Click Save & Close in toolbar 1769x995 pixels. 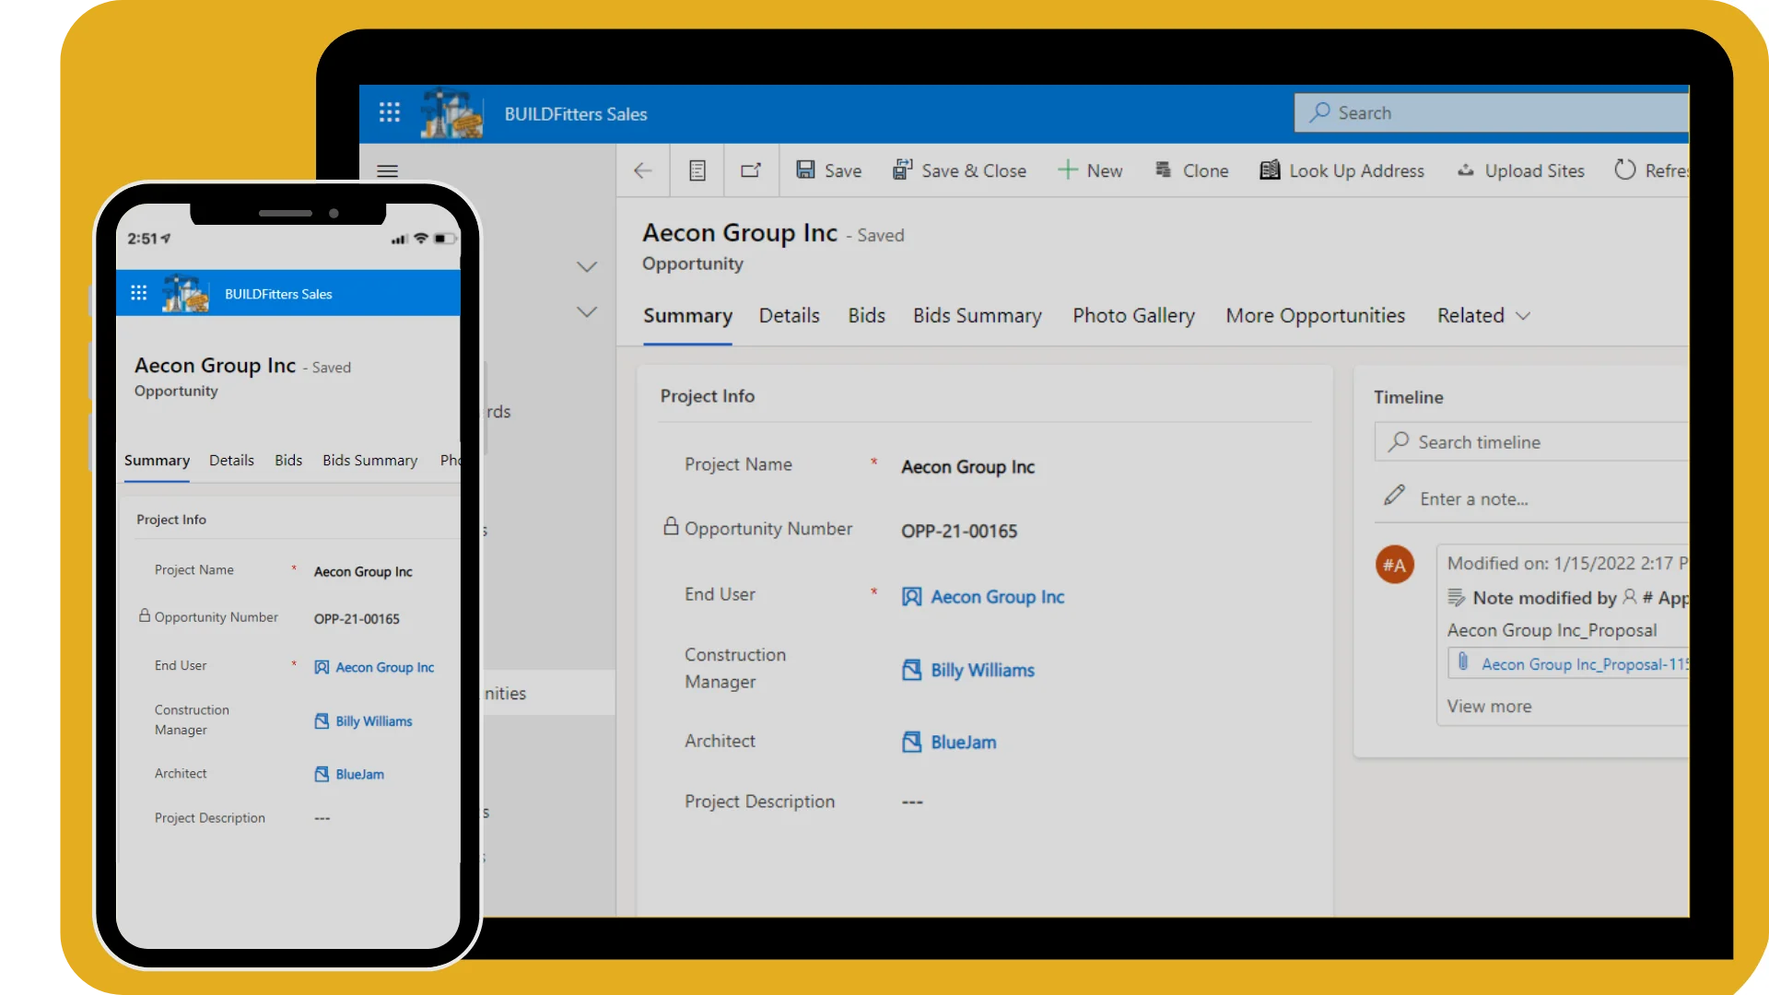pyautogui.click(x=959, y=170)
